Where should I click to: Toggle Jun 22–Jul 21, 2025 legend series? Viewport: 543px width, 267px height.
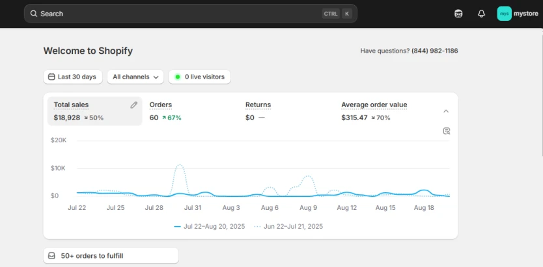click(288, 227)
